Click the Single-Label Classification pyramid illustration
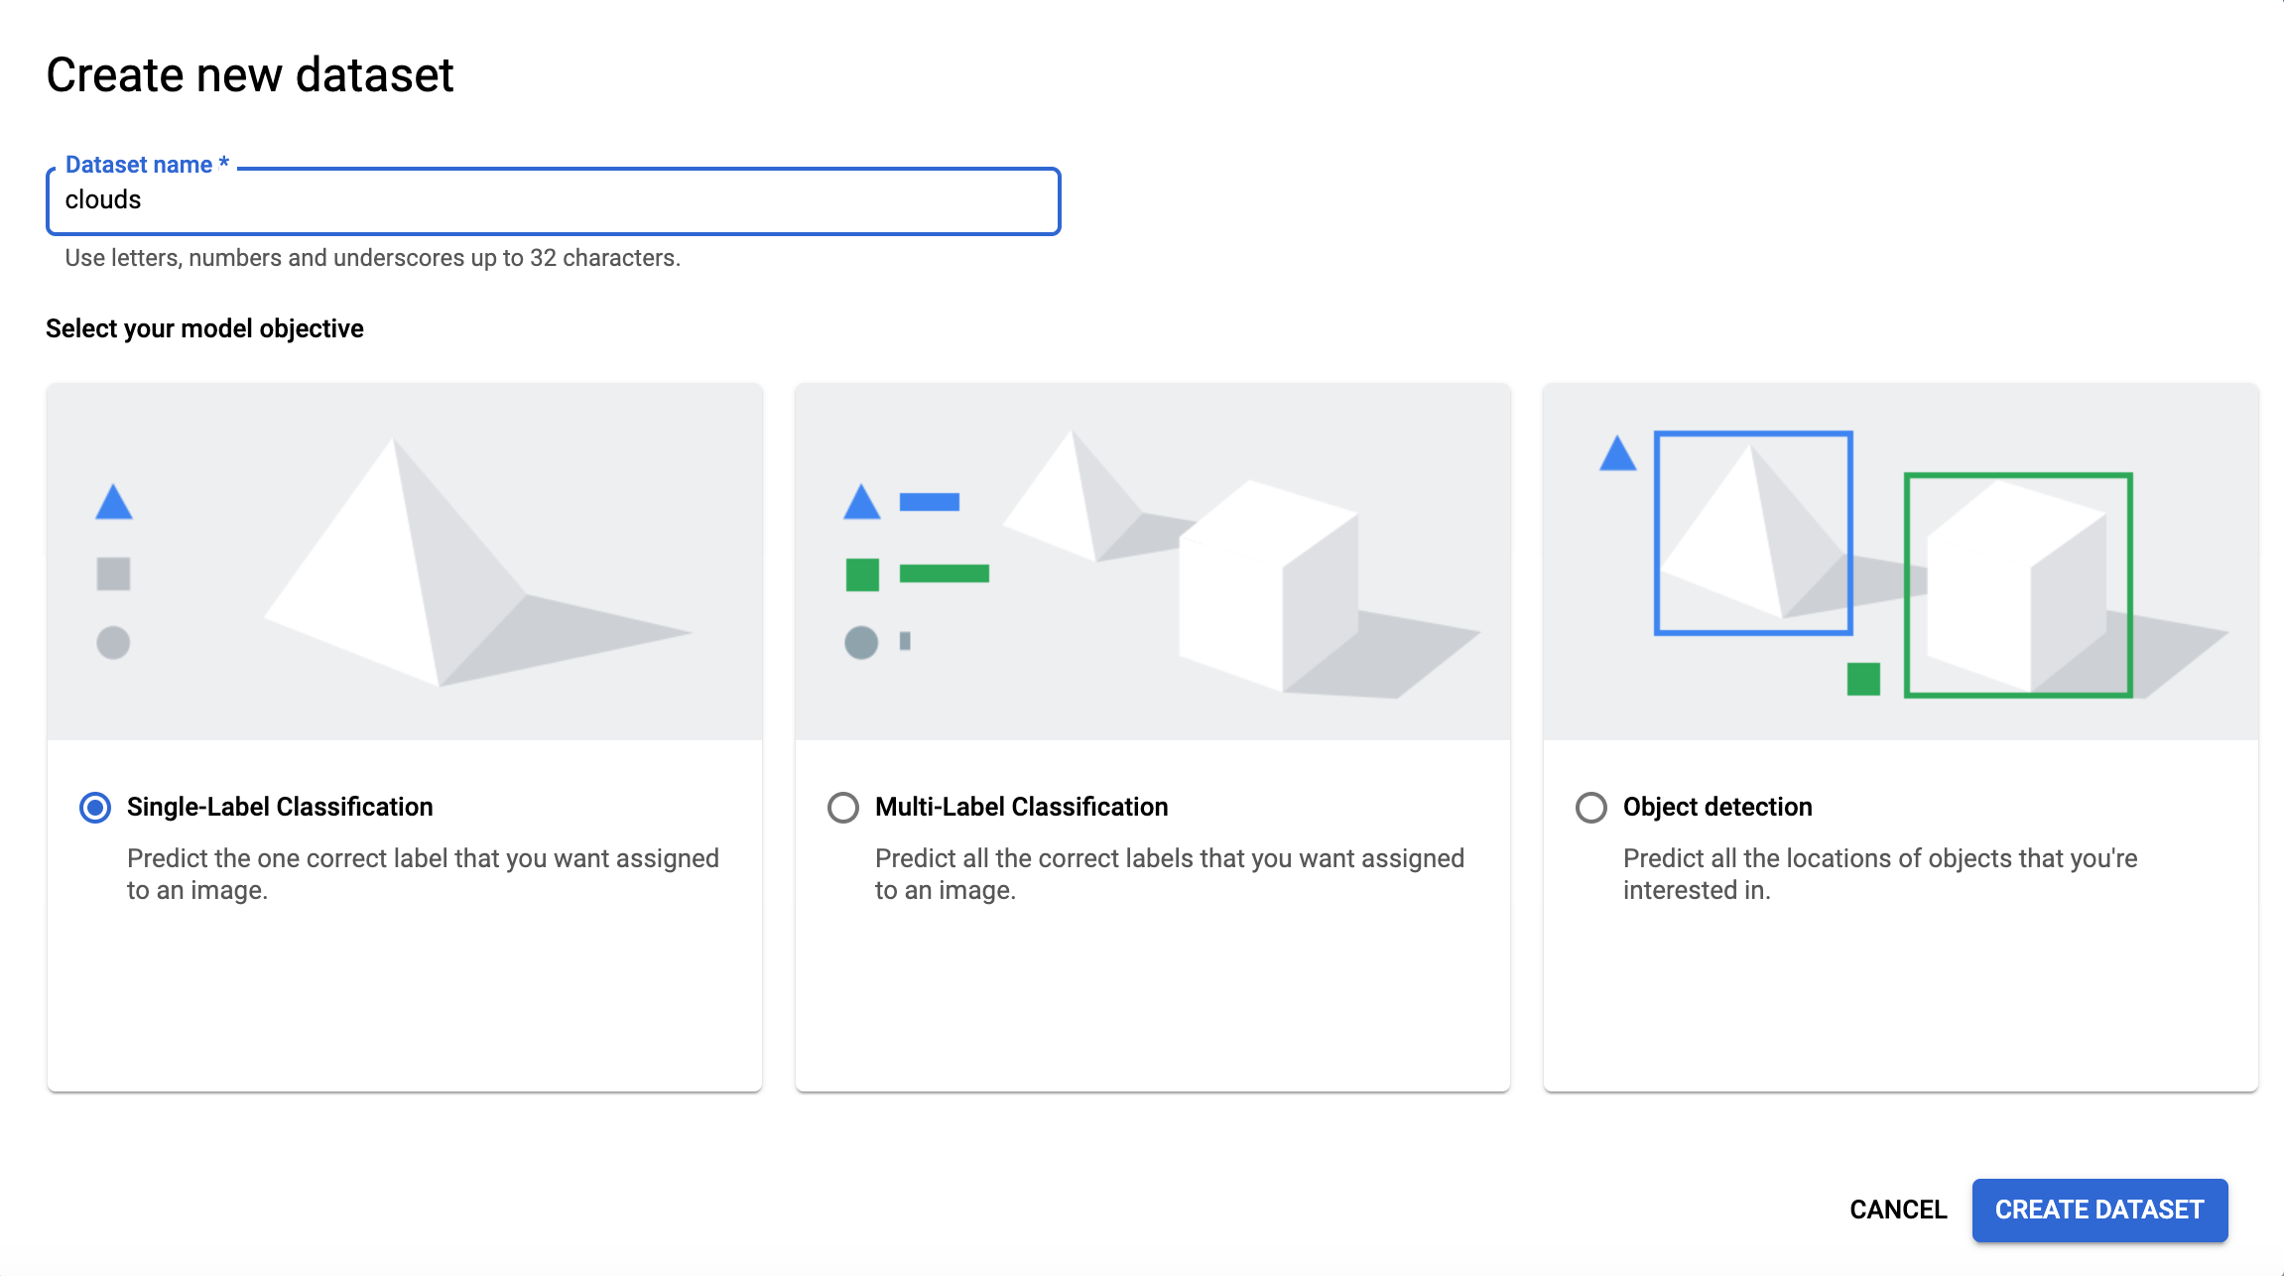Screen dimensions: 2284x1276 point(405,562)
